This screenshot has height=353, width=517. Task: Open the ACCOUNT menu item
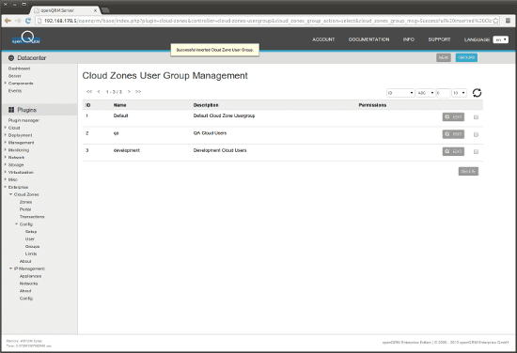pyautogui.click(x=323, y=39)
